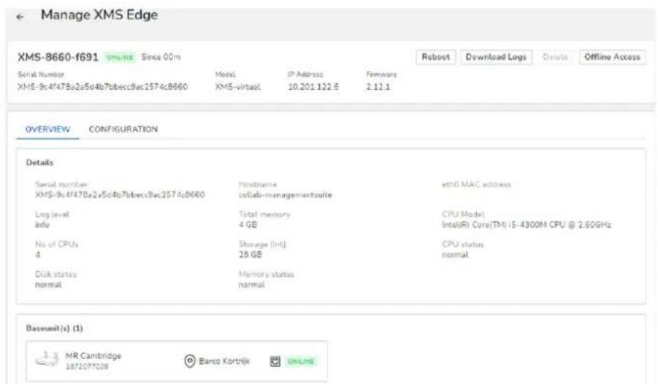Click the No of CPUs value 4
The height and width of the screenshot is (384, 658).
coord(38,255)
